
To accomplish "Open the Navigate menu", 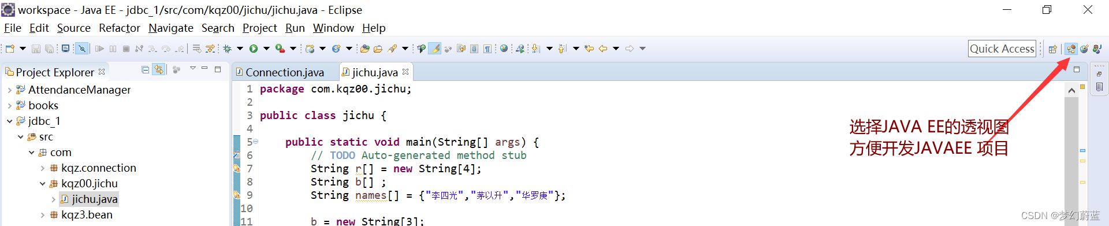I will [171, 28].
